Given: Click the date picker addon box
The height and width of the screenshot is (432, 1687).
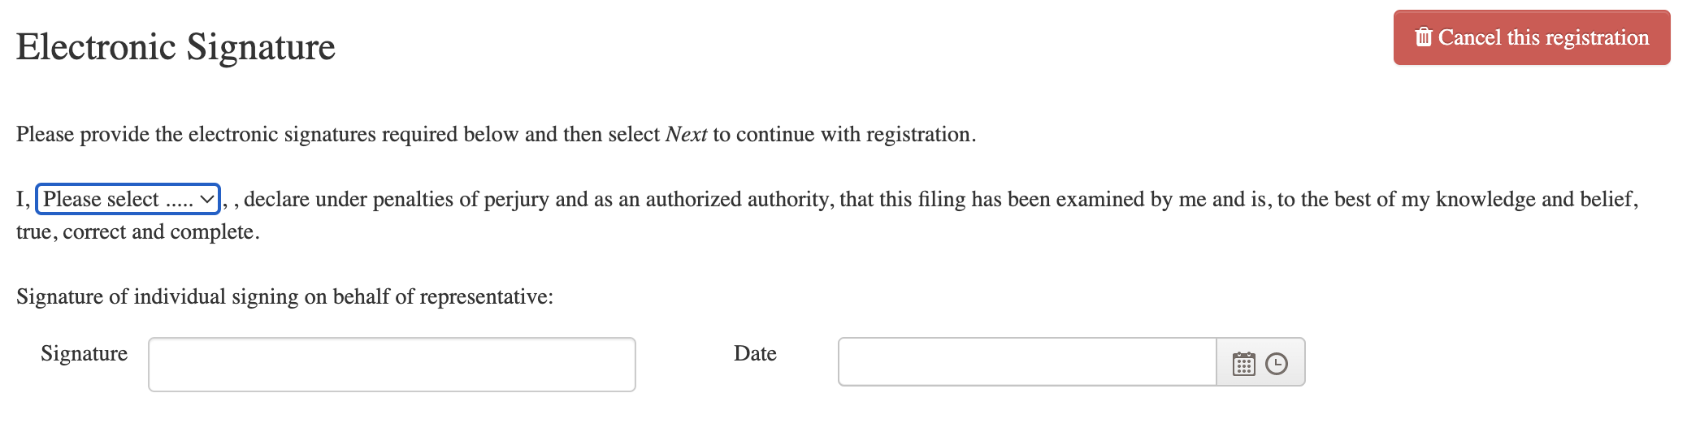Looking at the screenshot, I should 1260,362.
